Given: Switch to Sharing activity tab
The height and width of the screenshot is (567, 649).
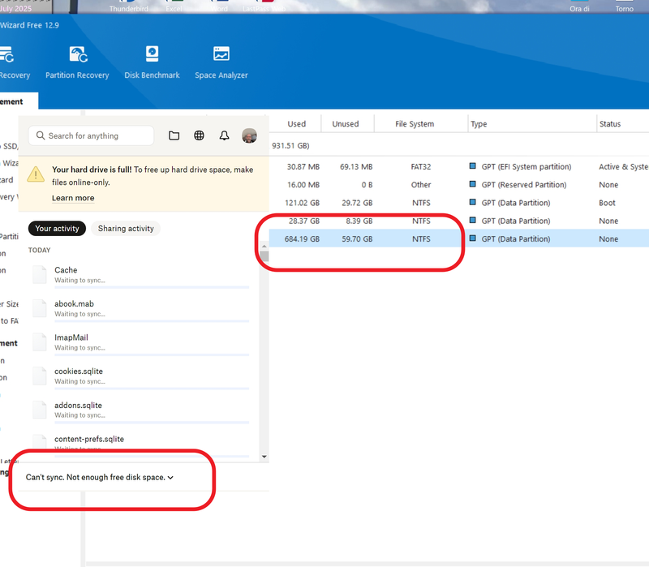Looking at the screenshot, I should (126, 229).
